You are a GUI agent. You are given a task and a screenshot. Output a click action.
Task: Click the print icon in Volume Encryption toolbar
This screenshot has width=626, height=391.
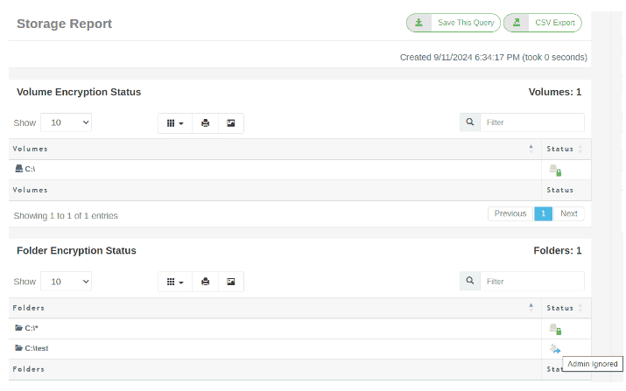(205, 123)
